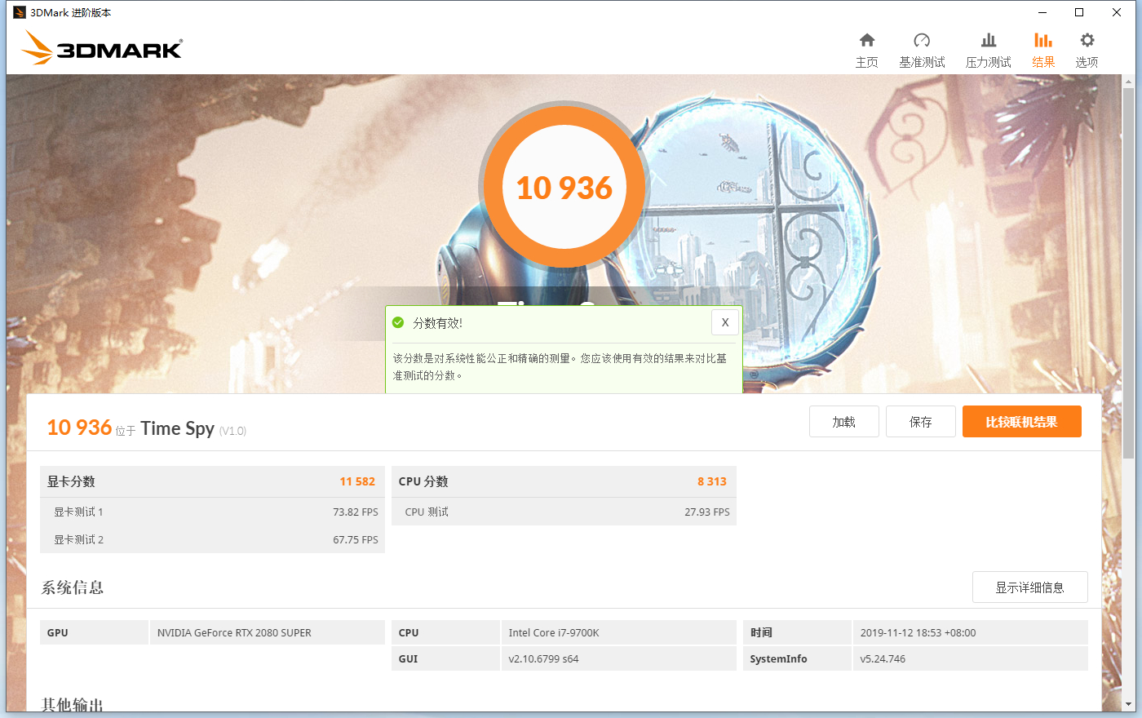The image size is (1142, 718).
Task: Click the 显卡测试 2 row 67.75 FPS
Action: [x=212, y=539]
